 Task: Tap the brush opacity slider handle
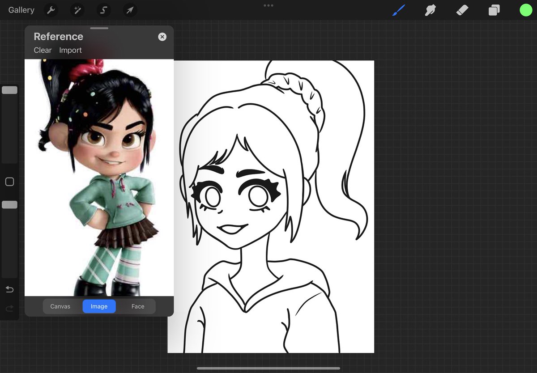click(x=9, y=204)
